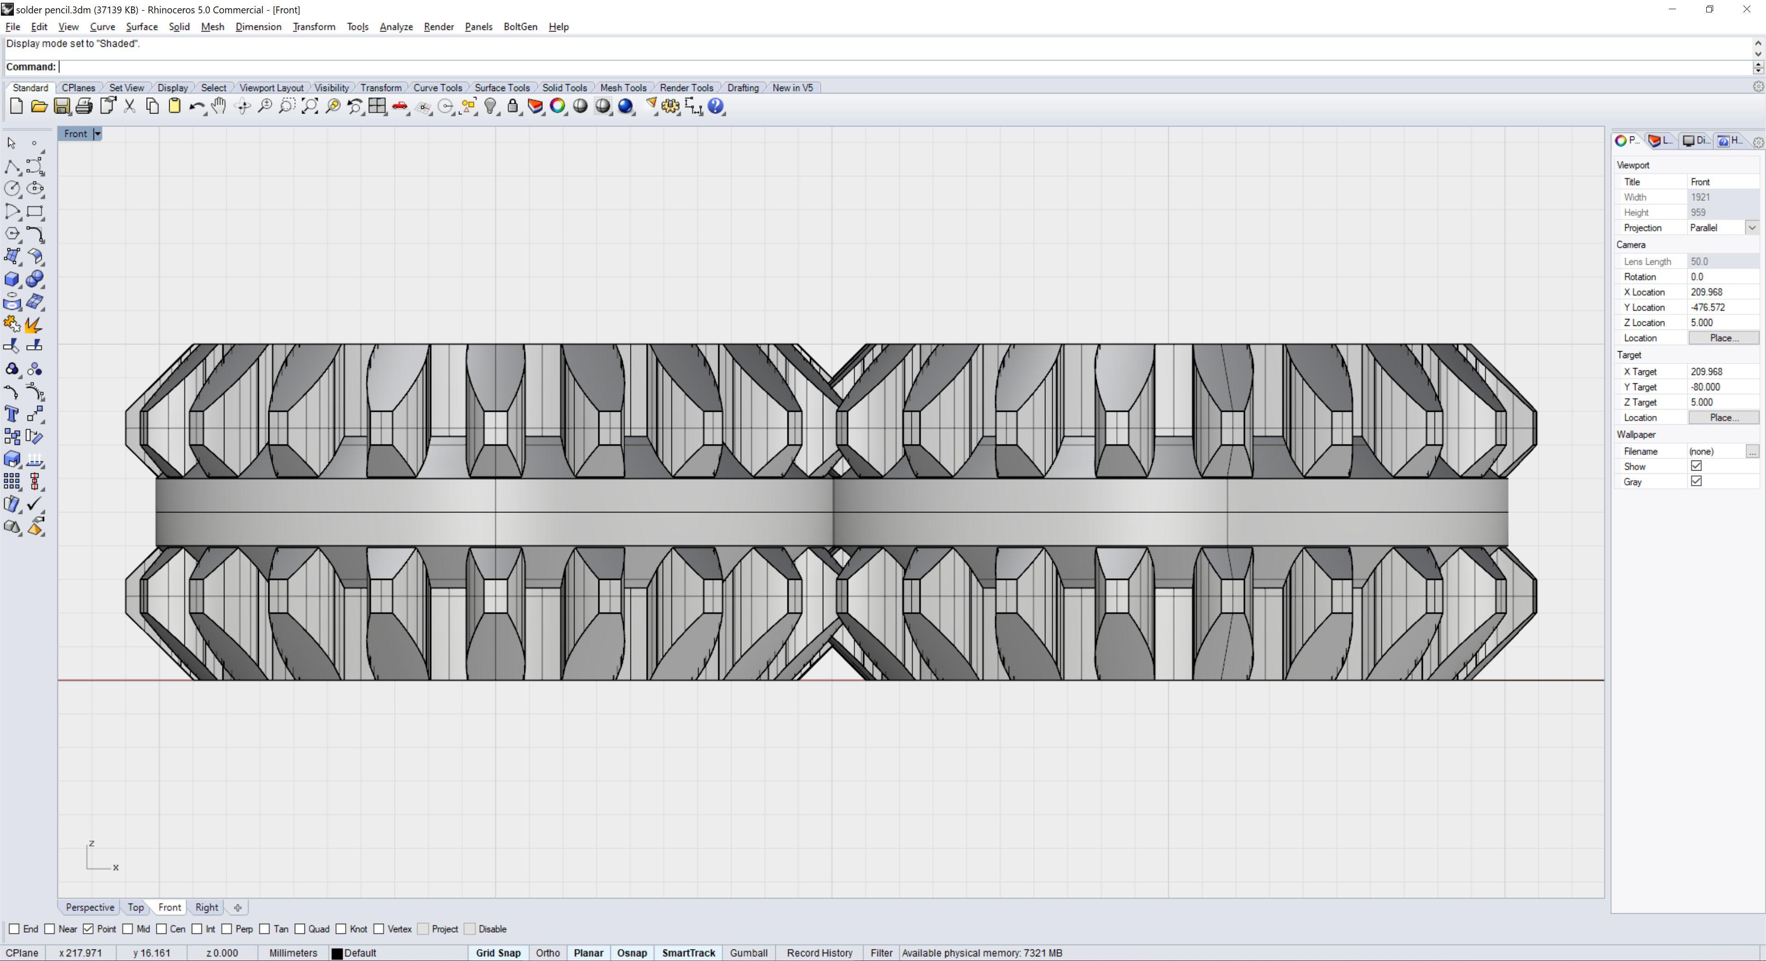The image size is (1766, 961).
Task: Open the four-viewport layout icon
Action: point(377,106)
